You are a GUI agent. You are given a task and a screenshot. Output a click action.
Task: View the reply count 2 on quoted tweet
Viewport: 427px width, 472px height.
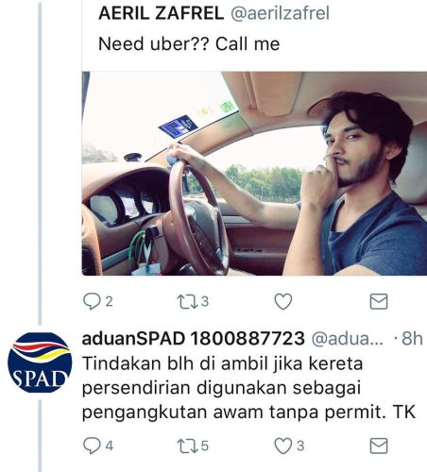click(x=109, y=301)
